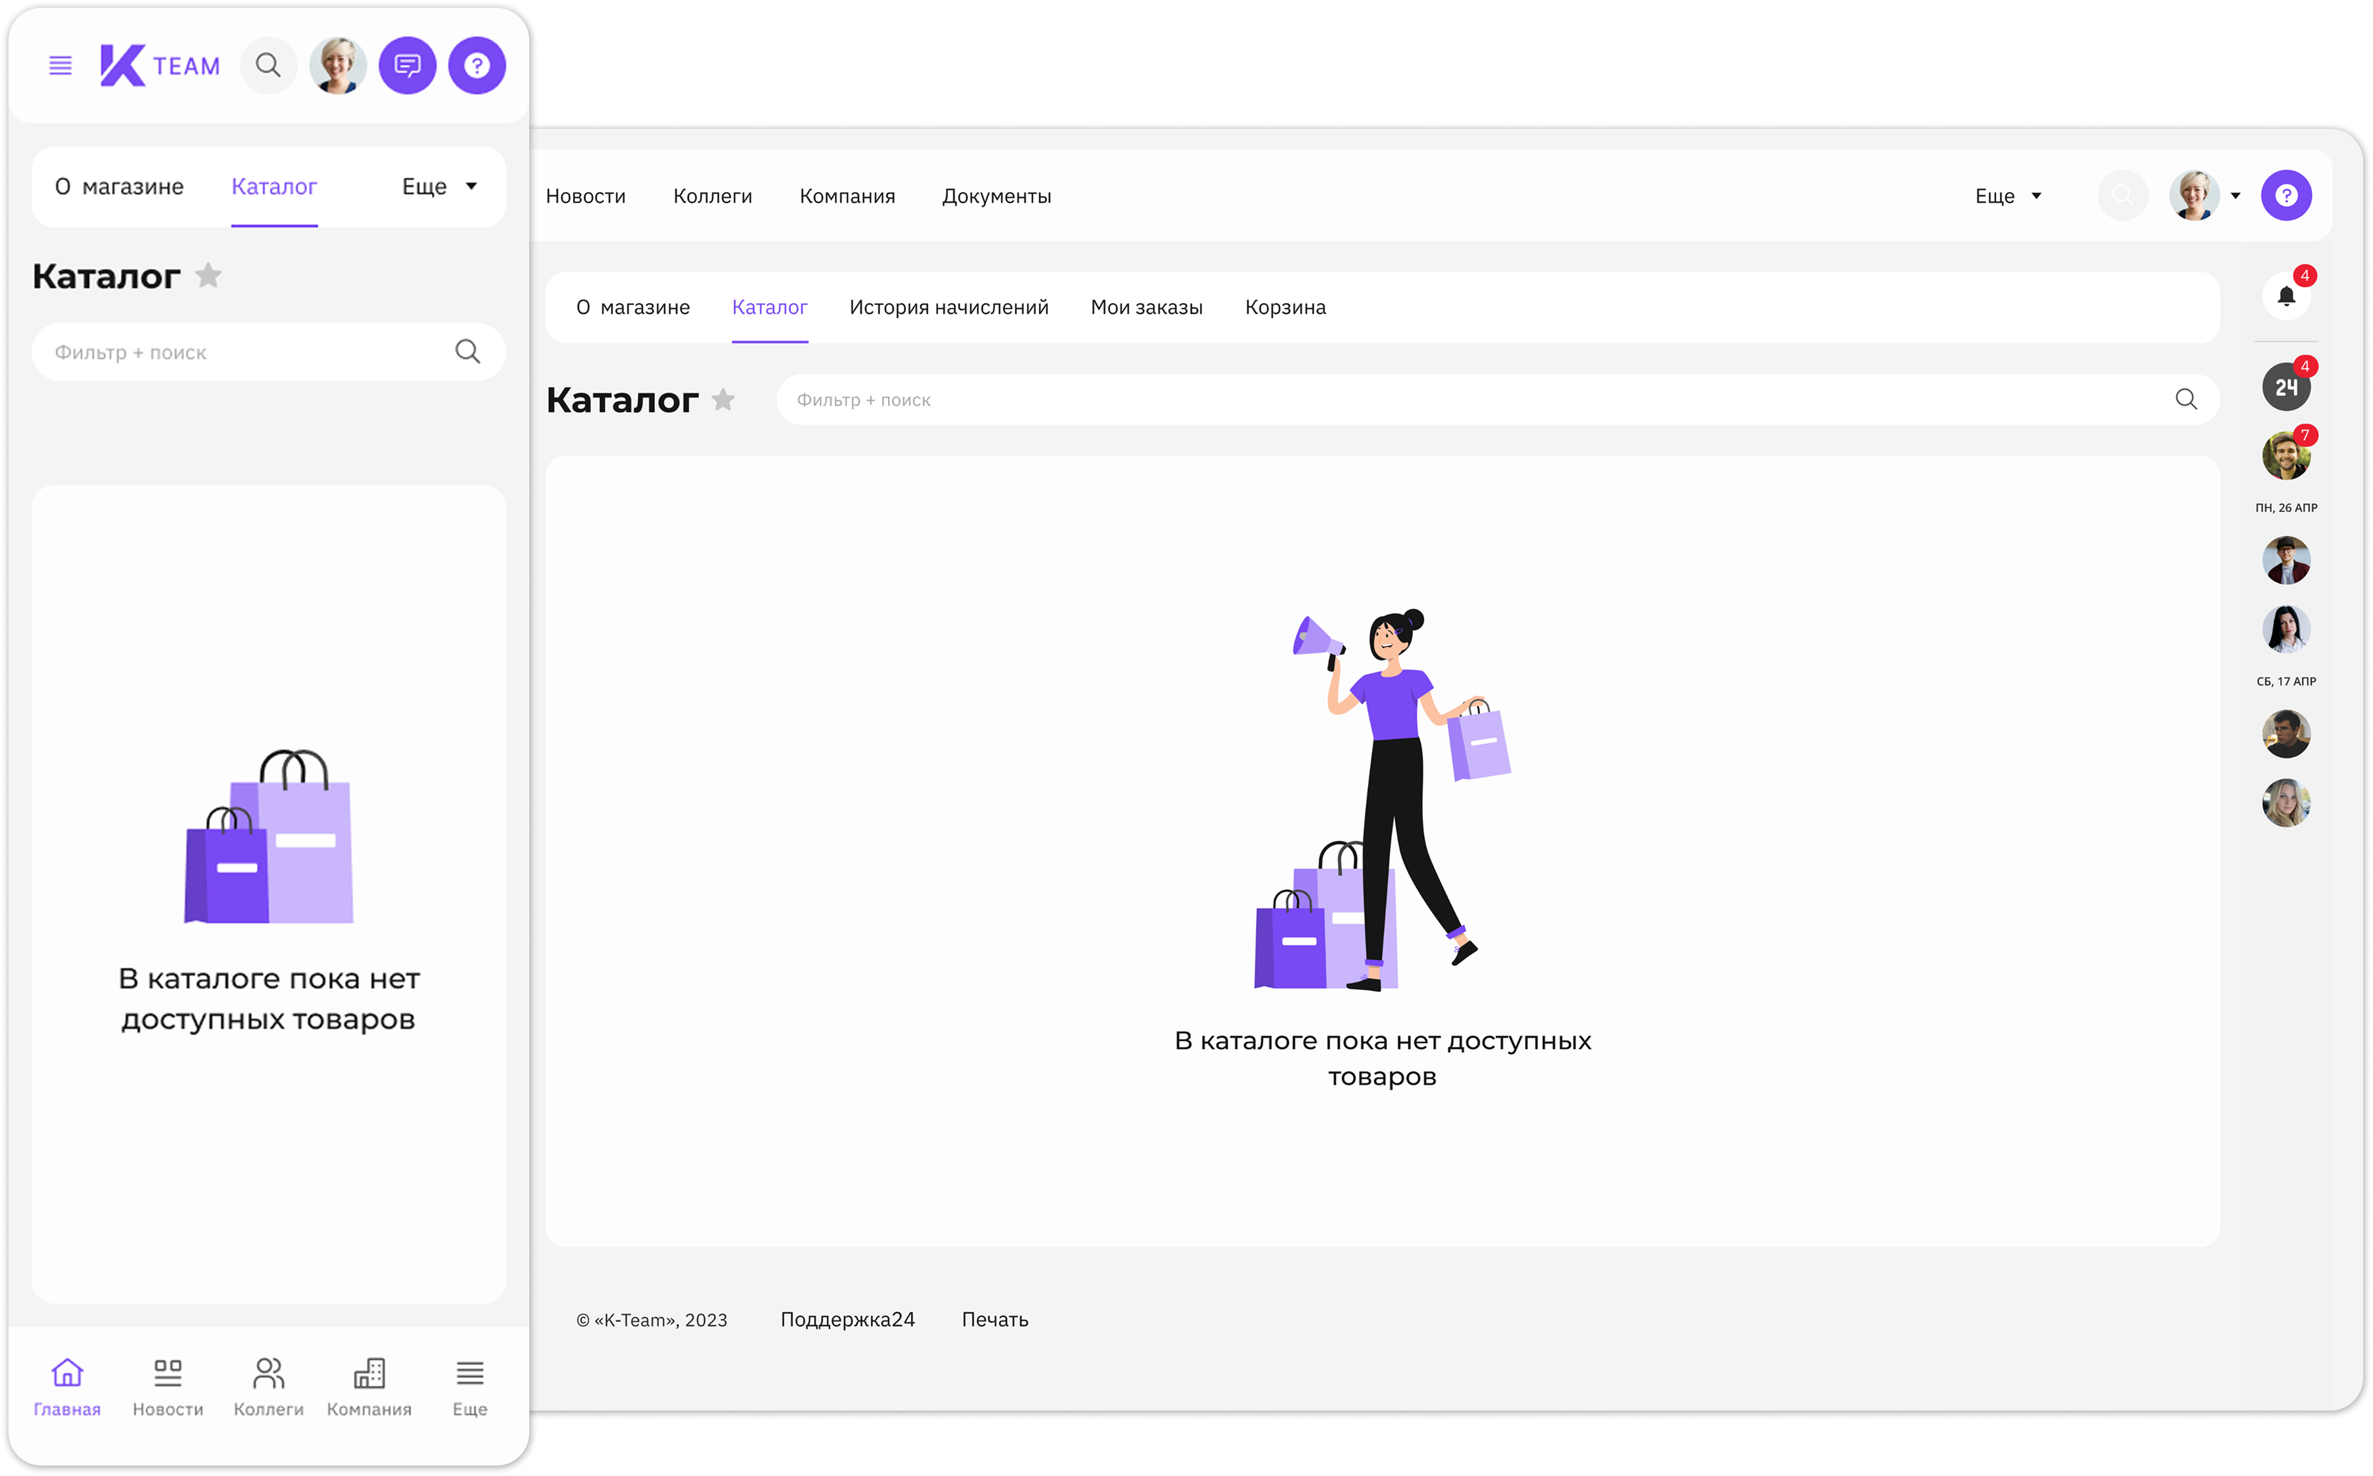
Task: Click the Печать footer link
Action: point(994,1320)
